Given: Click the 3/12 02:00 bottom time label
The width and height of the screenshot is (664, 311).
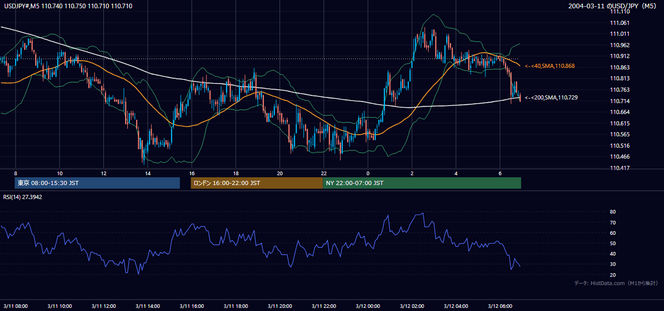Looking at the screenshot, I should click(412, 306).
